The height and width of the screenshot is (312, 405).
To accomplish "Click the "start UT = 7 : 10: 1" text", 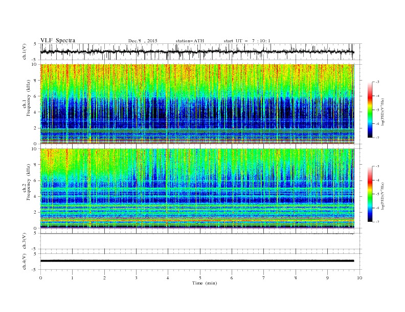I will click(247, 41).
